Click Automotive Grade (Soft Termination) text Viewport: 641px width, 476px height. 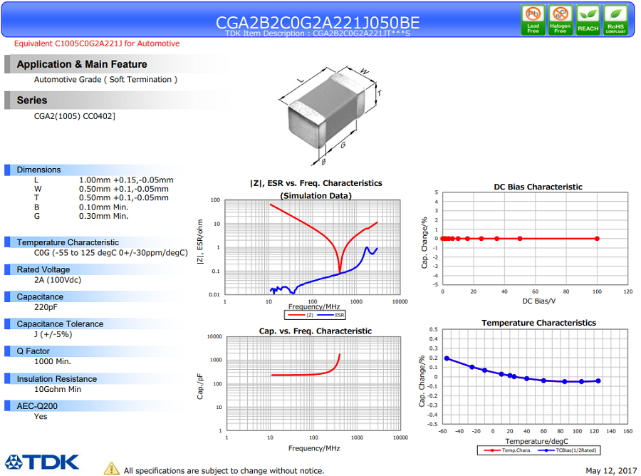pyautogui.click(x=105, y=80)
